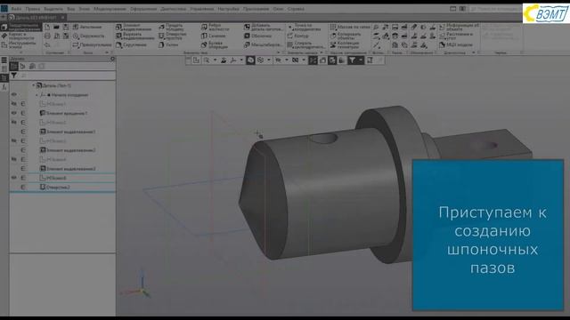The image size is (570, 320).
Task: Click the Ребро жесткости tool
Action: (216, 28)
